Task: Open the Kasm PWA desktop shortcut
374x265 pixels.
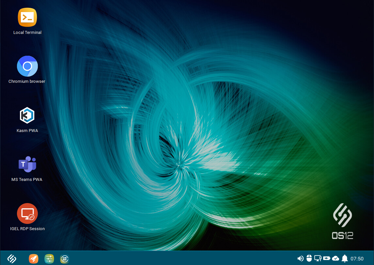Action: pyautogui.click(x=27, y=115)
